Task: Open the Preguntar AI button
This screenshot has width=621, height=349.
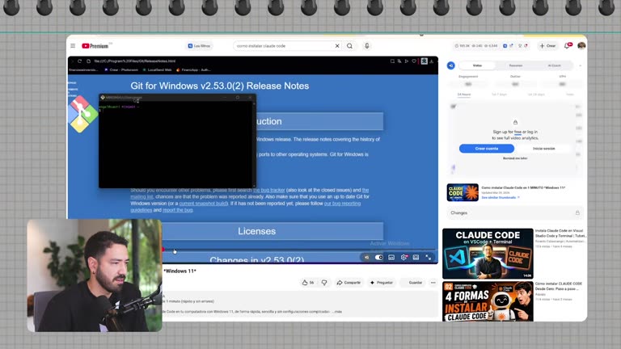Action: tap(382, 283)
